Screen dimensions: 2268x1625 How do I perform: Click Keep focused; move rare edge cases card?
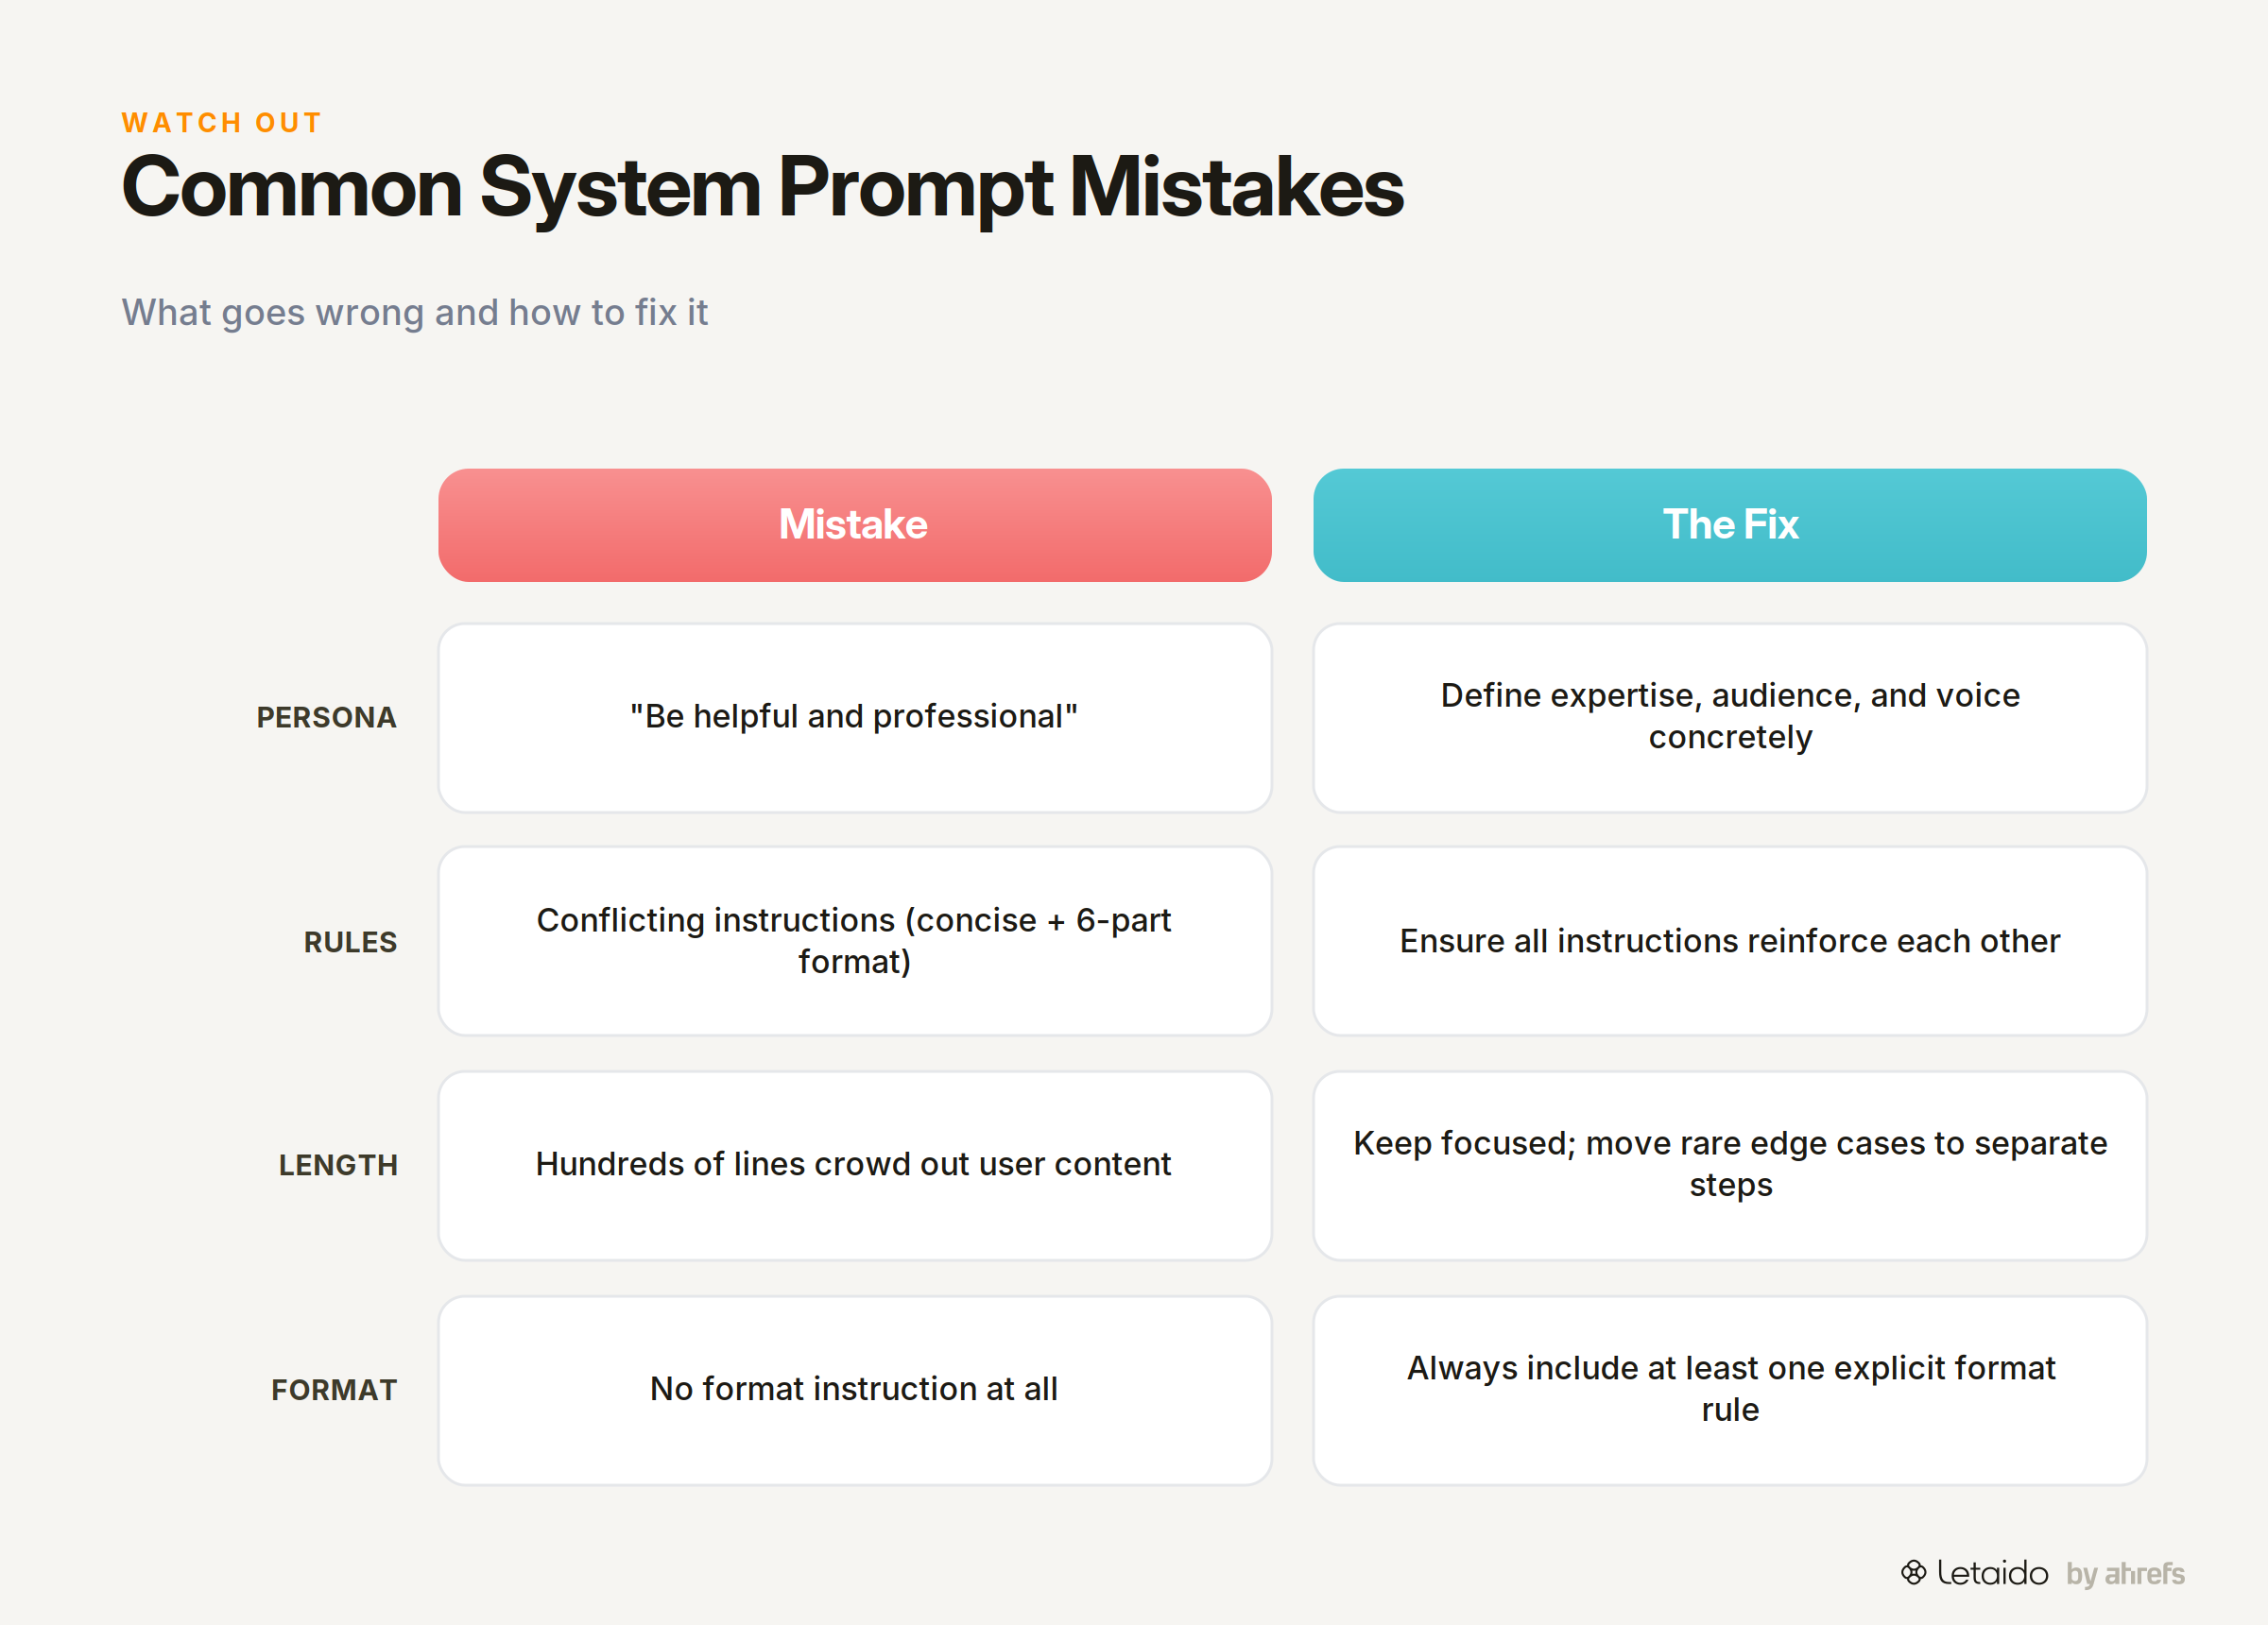(x=1729, y=1166)
